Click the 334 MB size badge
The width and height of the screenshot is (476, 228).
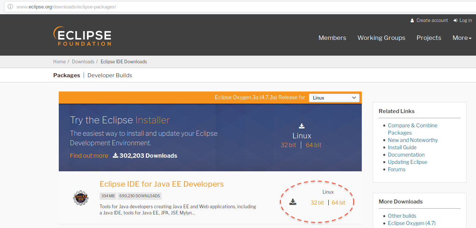pyautogui.click(x=108, y=196)
